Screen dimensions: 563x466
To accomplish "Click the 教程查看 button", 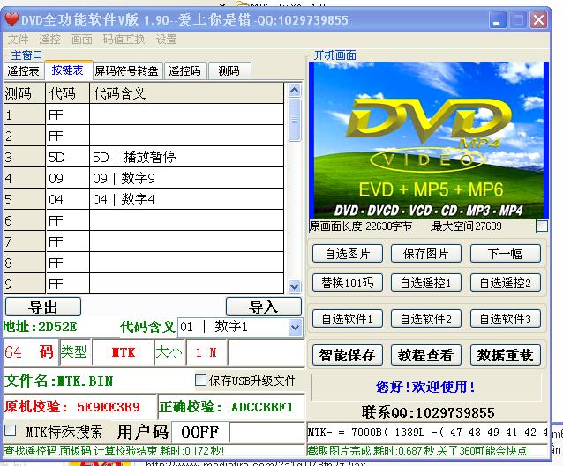I will pyautogui.click(x=426, y=355).
